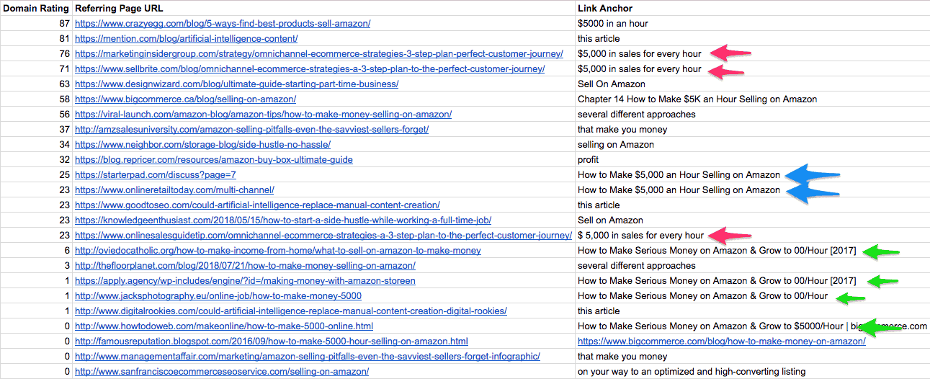The width and height of the screenshot is (930, 379).
Task: Open the mention.com artificial-intelligence-content link
Action: (186, 38)
